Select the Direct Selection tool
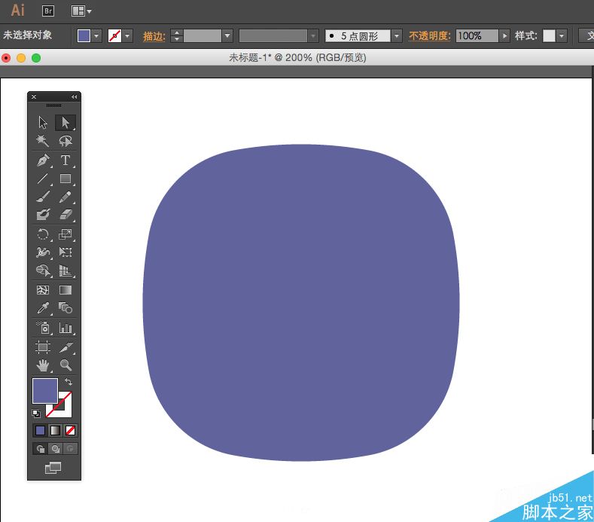The height and width of the screenshot is (522, 594). click(x=65, y=123)
